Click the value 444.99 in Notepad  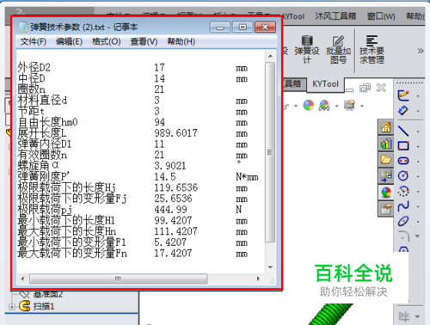point(170,210)
